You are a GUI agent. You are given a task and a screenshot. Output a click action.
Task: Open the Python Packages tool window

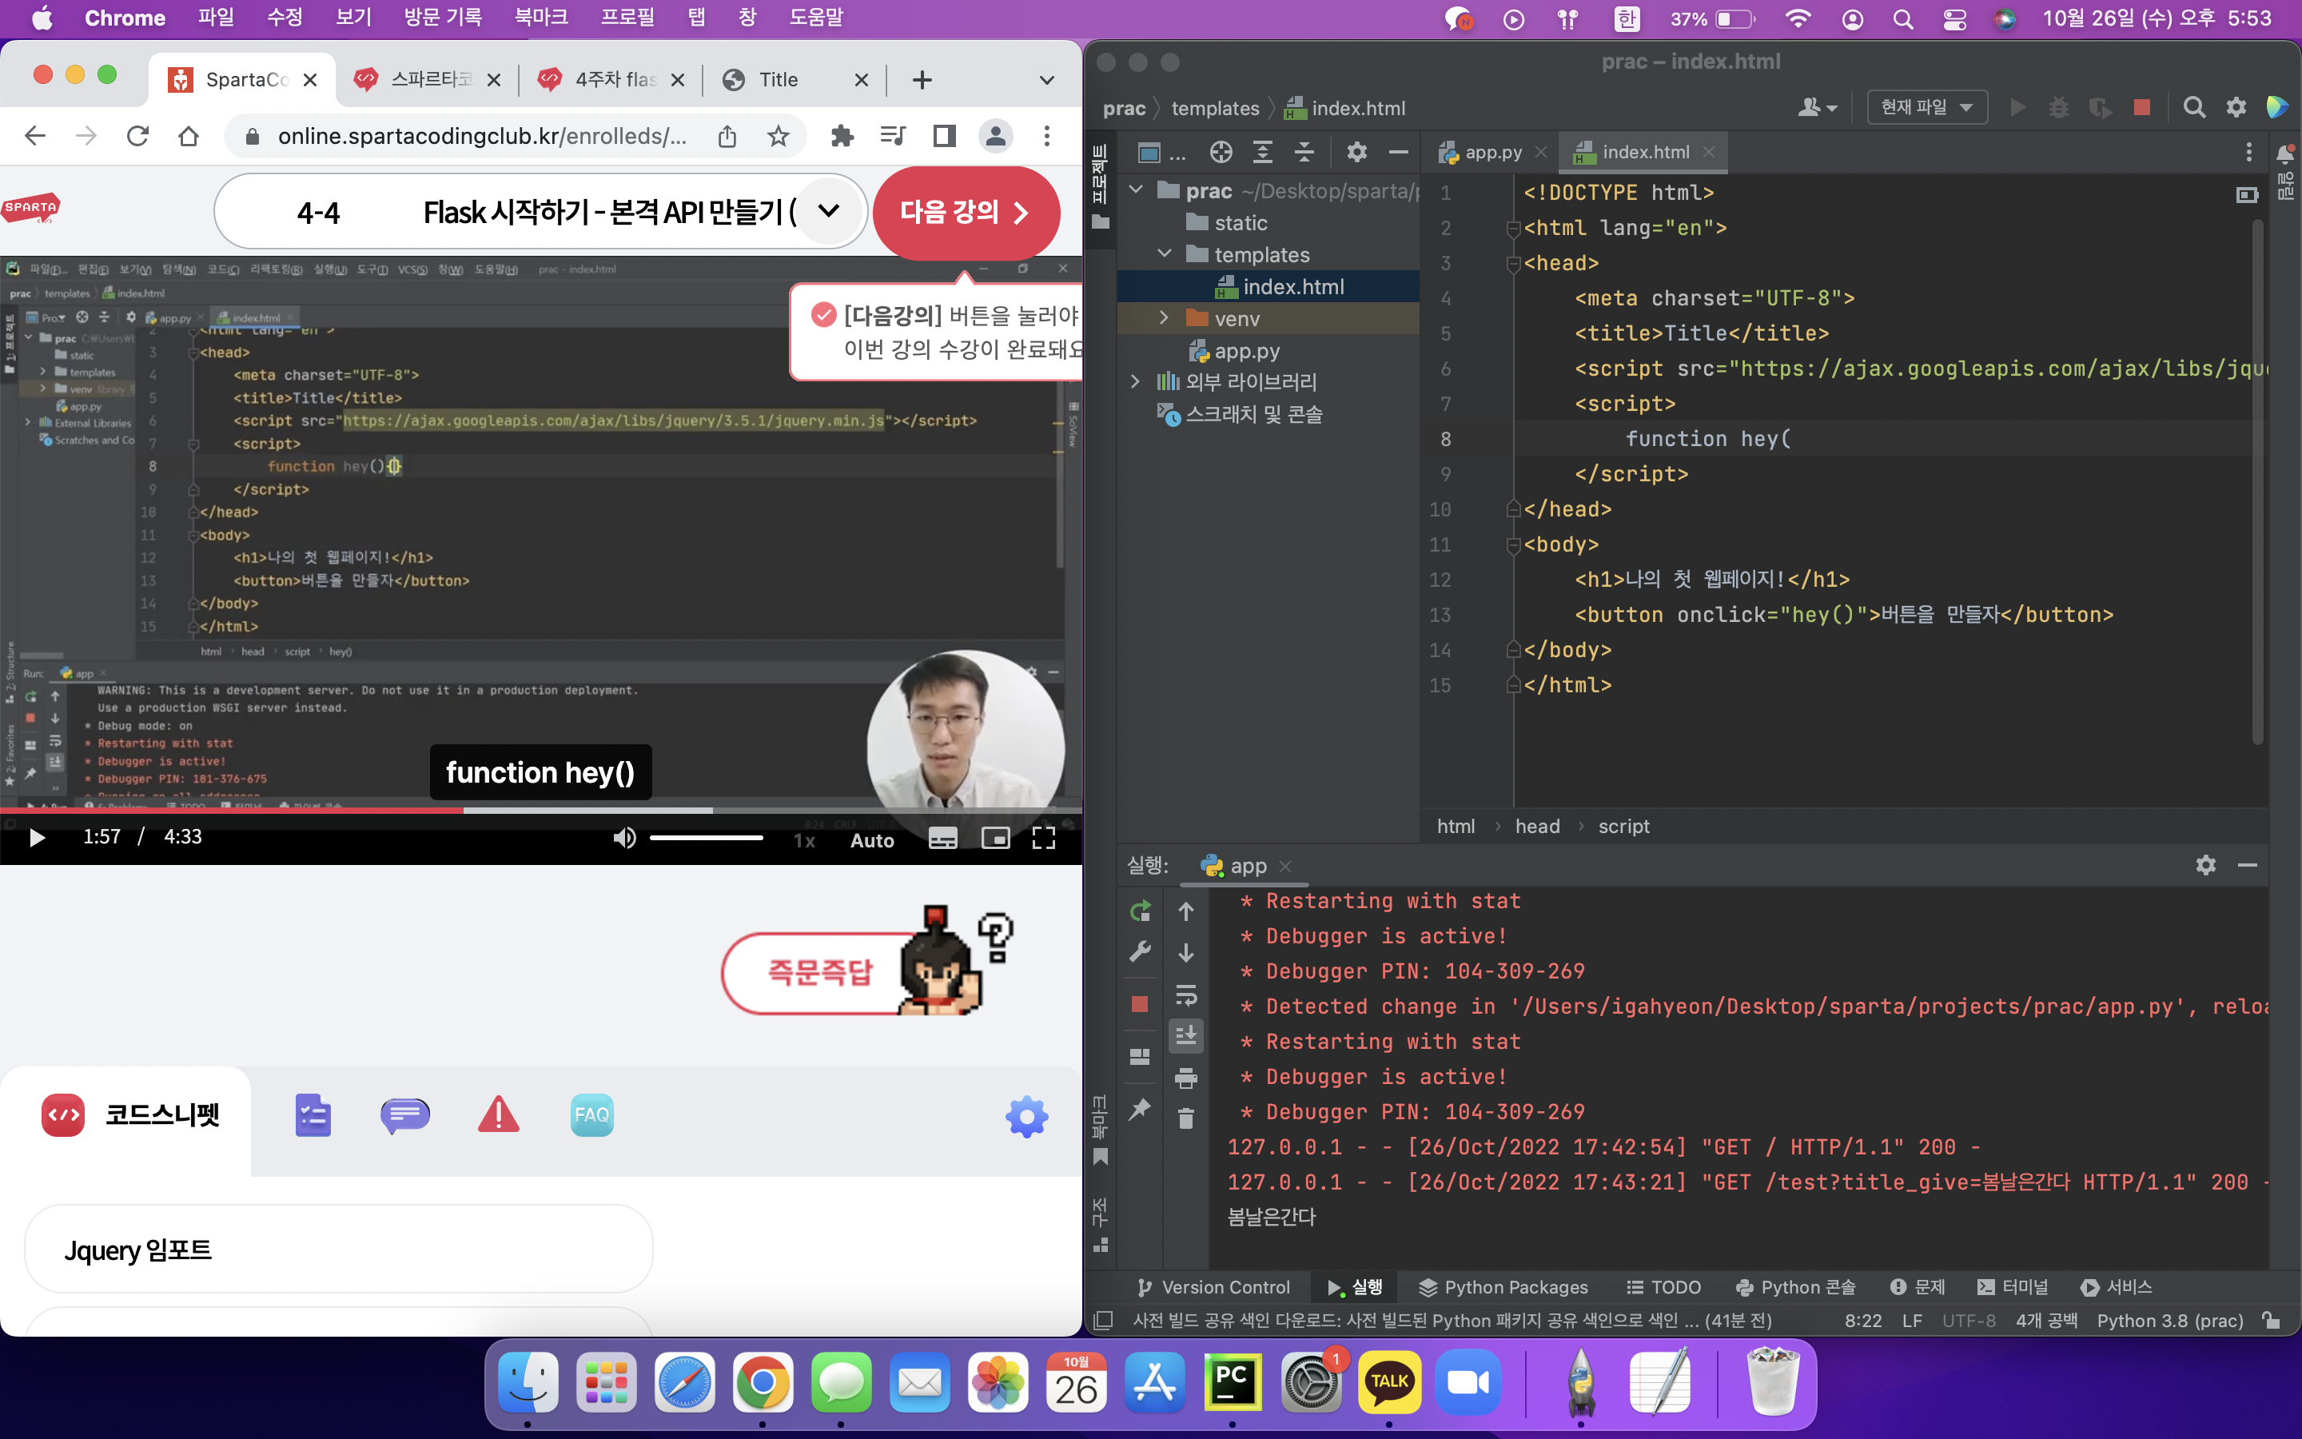pos(1503,1287)
